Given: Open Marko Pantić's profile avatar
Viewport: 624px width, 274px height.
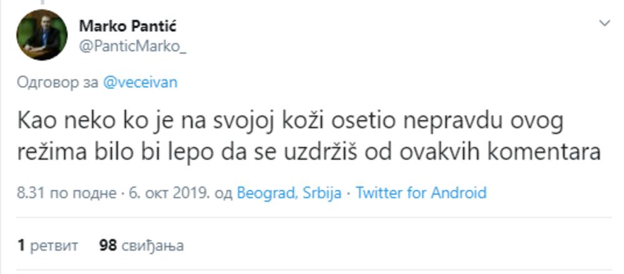Looking at the screenshot, I should [x=42, y=35].
